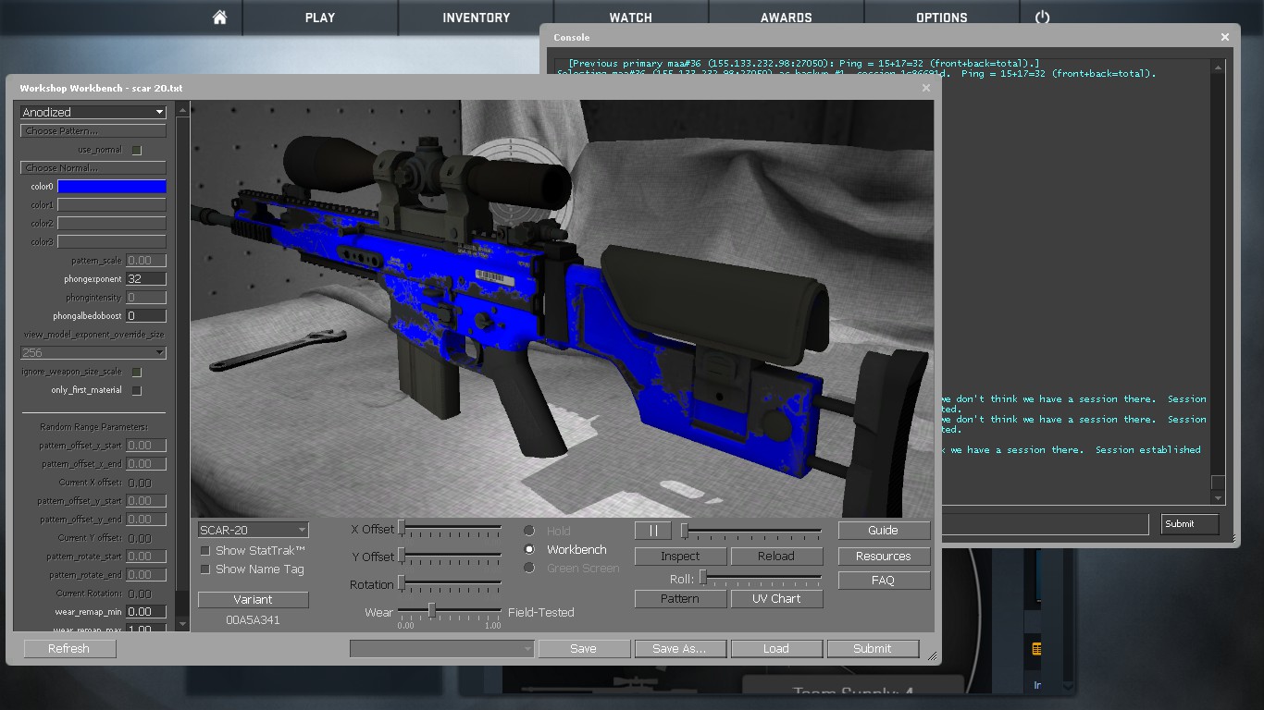Click the Roll slider
The width and height of the screenshot is (1264, 710).
(761, 579)
